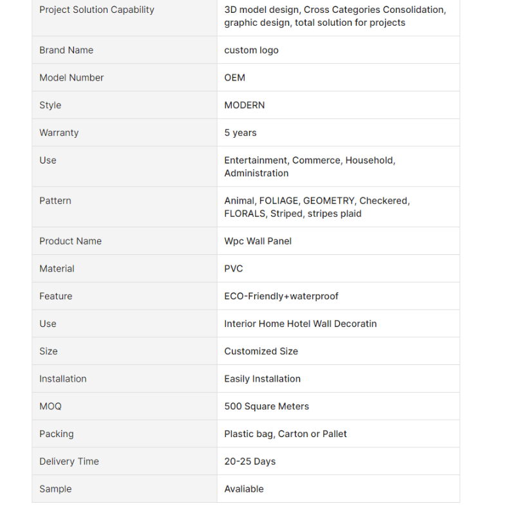515x515 pixels.
Task: Click the Model Number row label
Action: (x=71, y=78)
